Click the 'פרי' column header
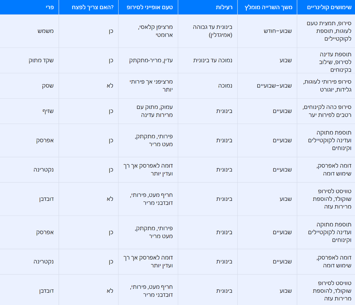Viewport: 355px width, 305px height. pos(29,7)
